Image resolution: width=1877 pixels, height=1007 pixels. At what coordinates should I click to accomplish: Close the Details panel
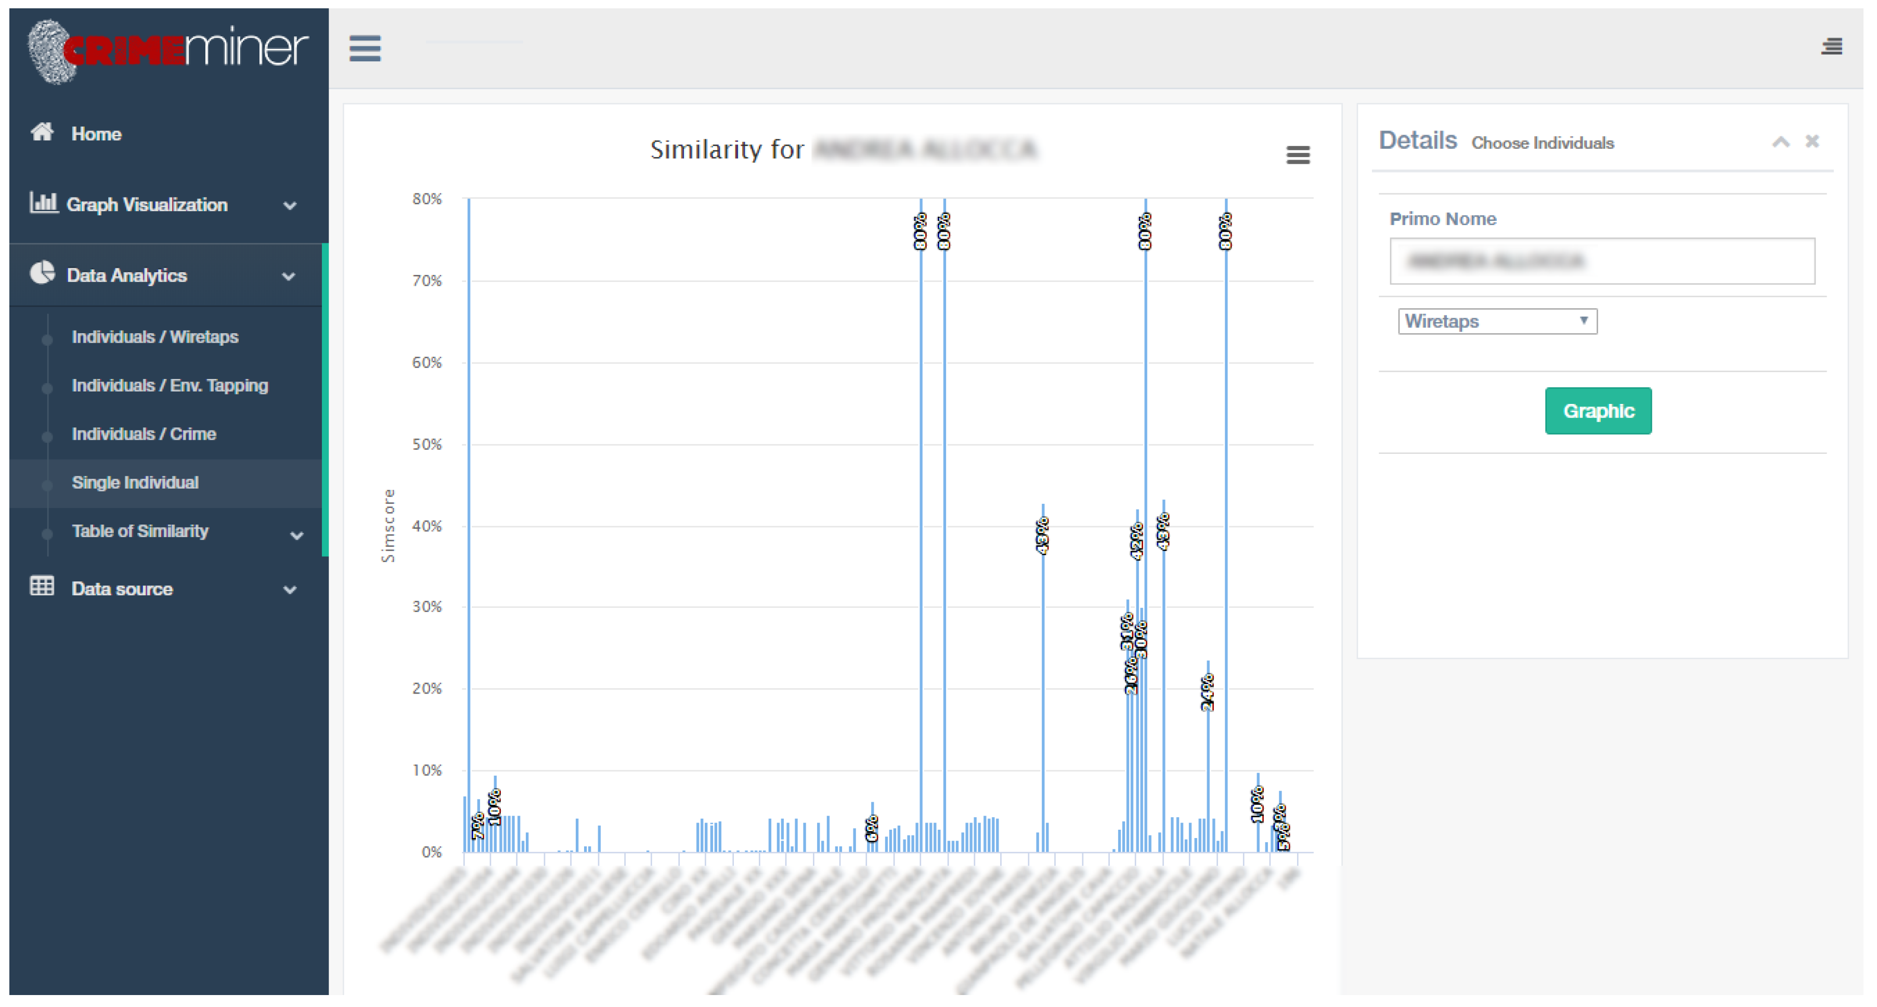point(1812,141)
